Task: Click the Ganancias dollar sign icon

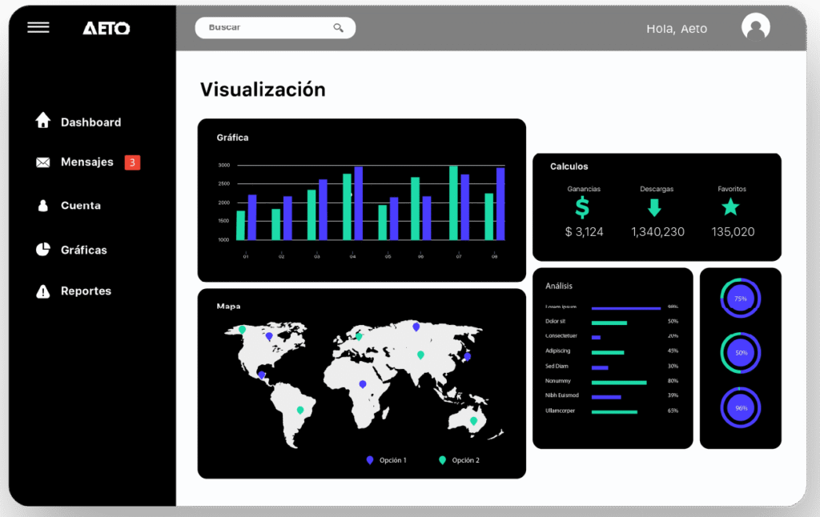Action: pyautogui.click(x=583, y=208)
